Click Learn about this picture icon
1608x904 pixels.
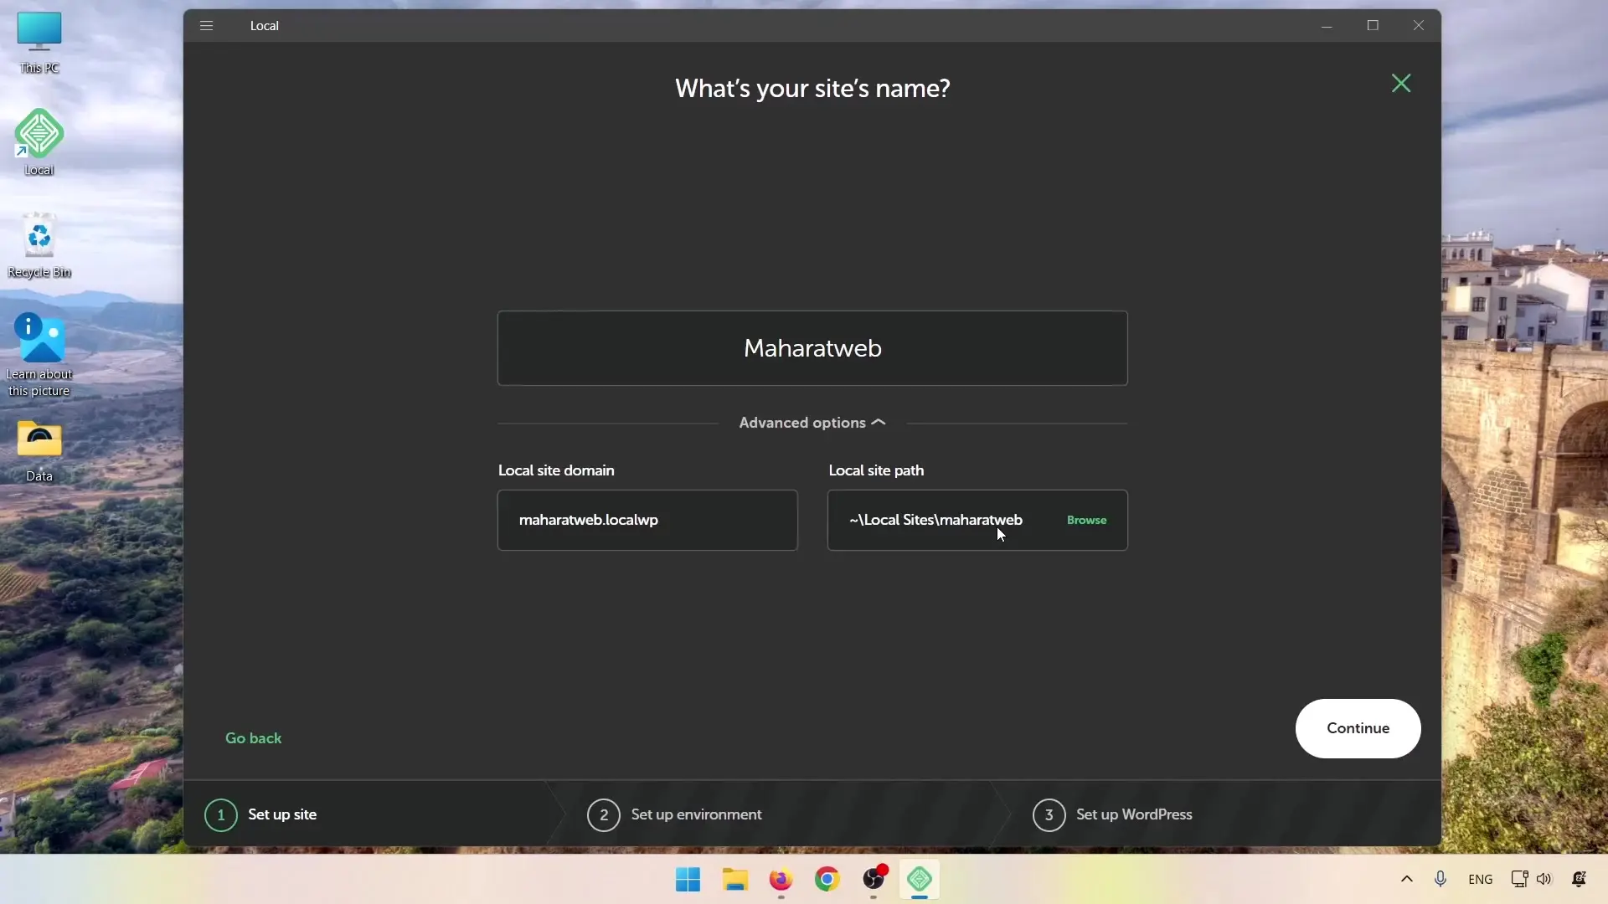39,355
